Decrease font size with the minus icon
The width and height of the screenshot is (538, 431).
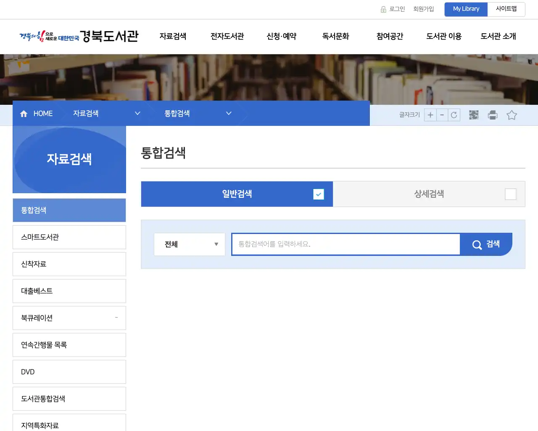tap(442, 115)
